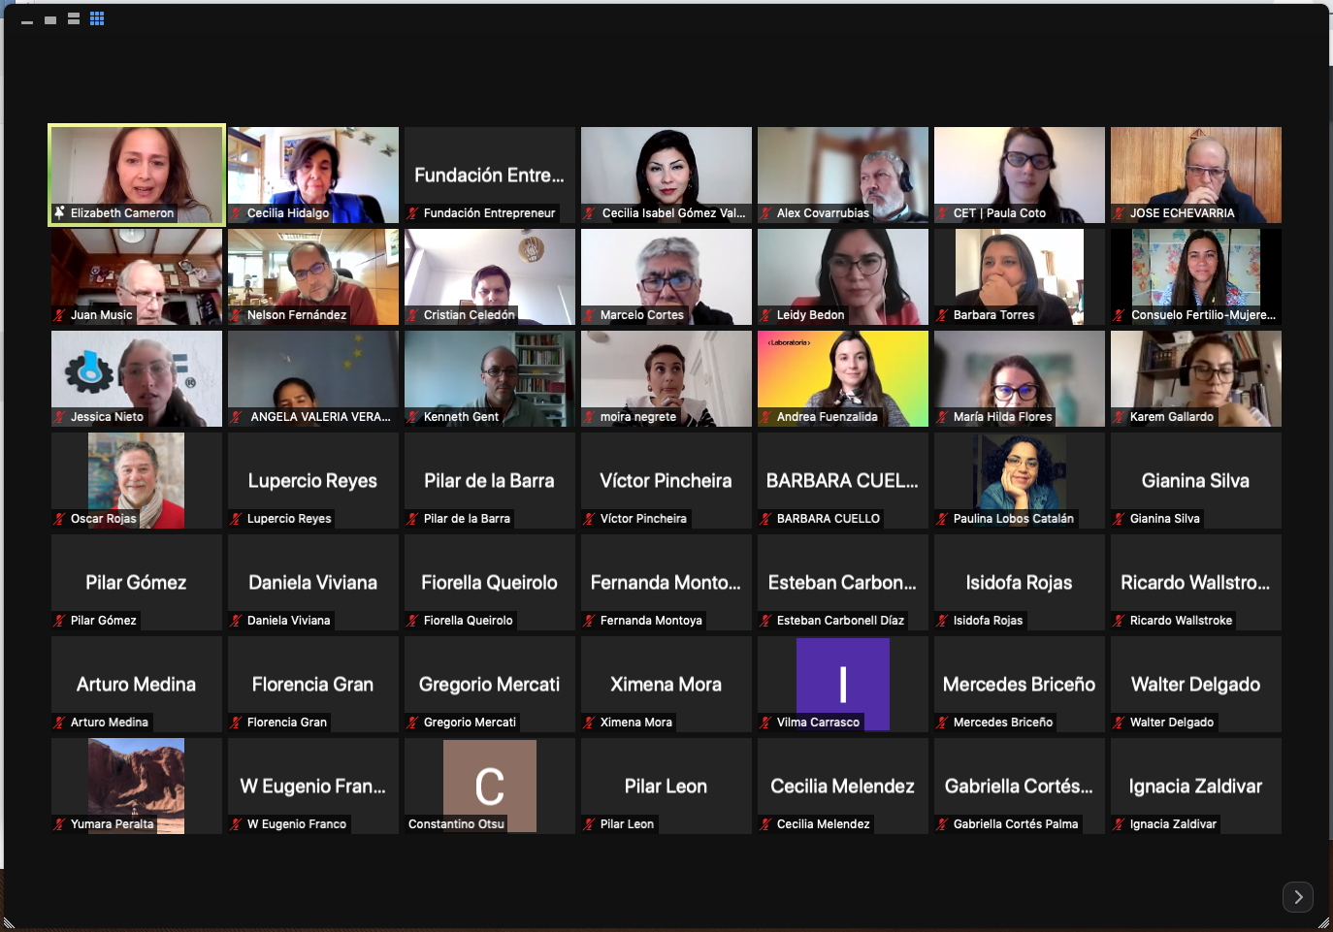Image resolution: width=1333 pixels, height=932 pixels.
Task: Click Andrea Fuenzalida's muted mic icon
Action: tap(765, 417)
